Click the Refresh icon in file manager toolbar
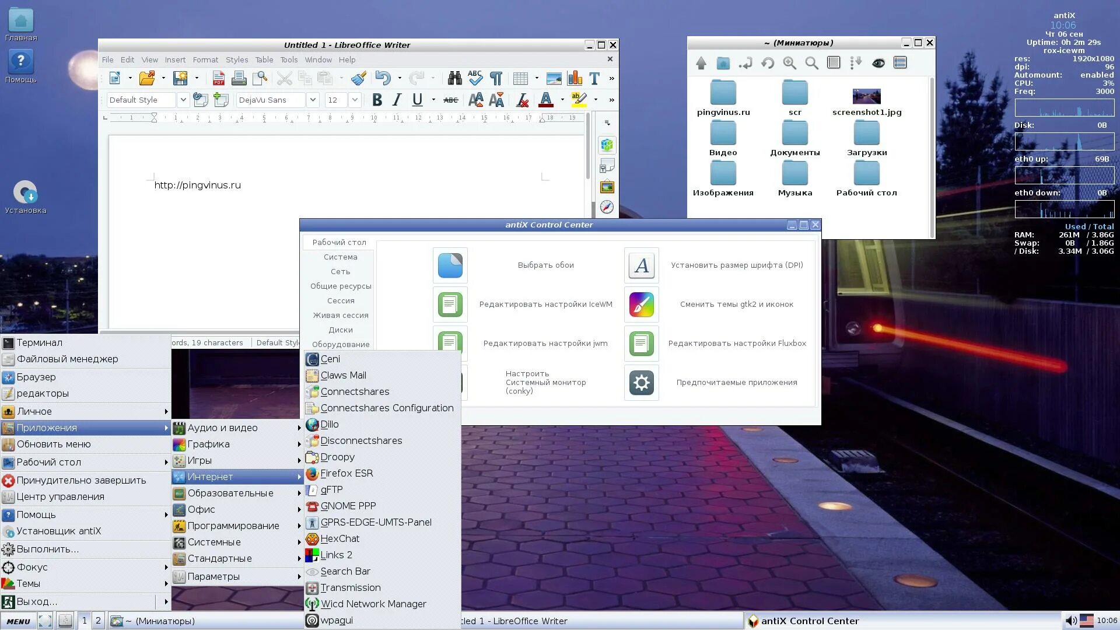1120x630 pixels. point(768,63)
